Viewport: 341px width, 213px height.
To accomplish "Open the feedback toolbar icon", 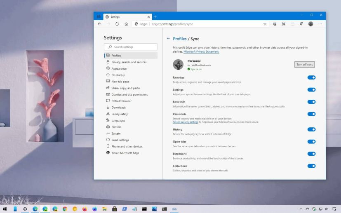I will (301, 24).
